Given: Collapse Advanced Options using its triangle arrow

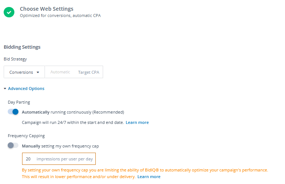Looking at the screenshot, I should coord(5,88).
